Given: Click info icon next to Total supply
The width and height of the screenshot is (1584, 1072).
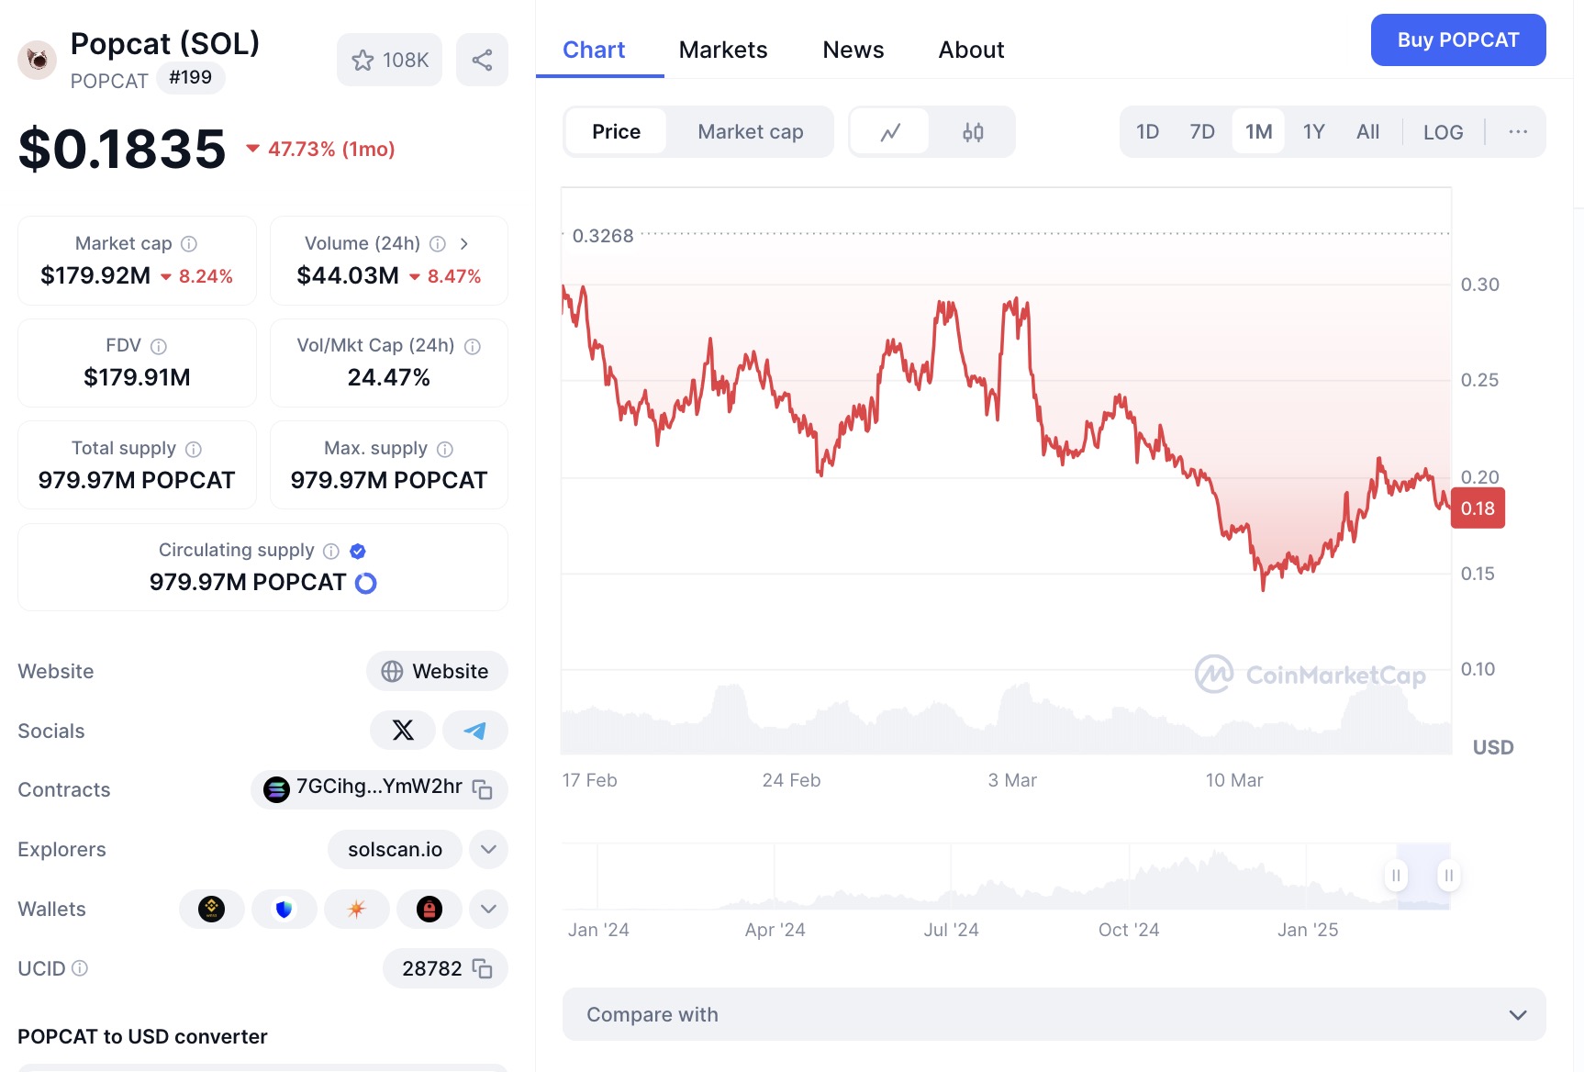Looking at the screenshot, I should tap(194, 449).
